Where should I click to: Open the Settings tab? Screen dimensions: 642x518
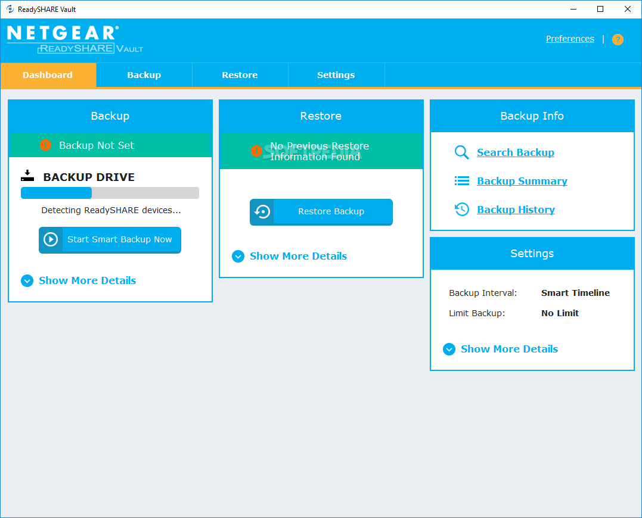336,75
